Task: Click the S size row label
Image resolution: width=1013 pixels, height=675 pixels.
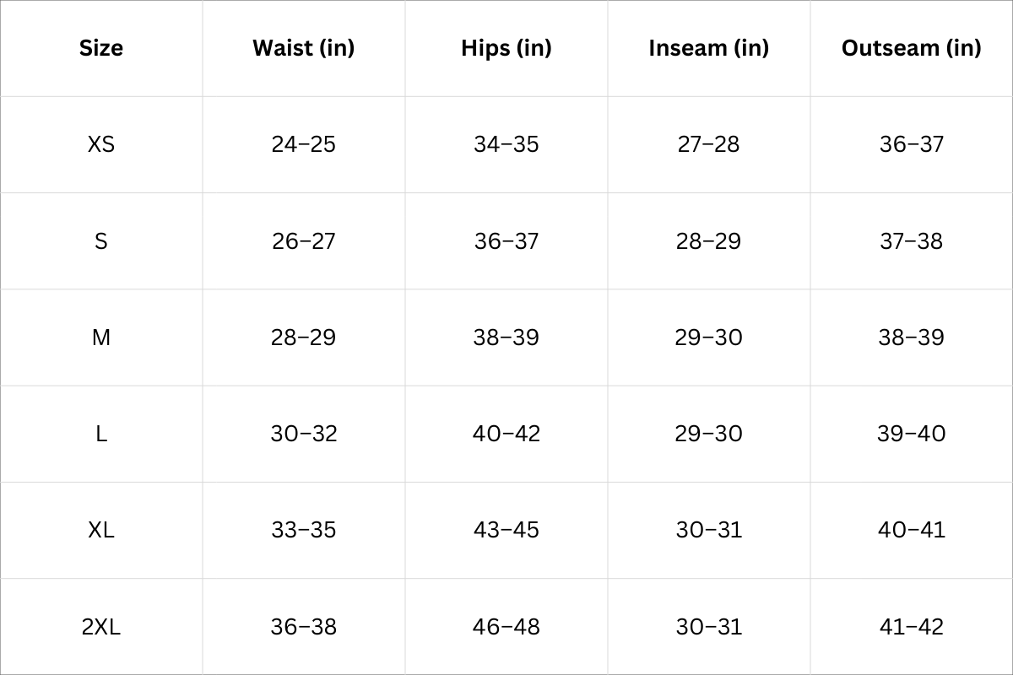Action: click(x=101, y=241)
